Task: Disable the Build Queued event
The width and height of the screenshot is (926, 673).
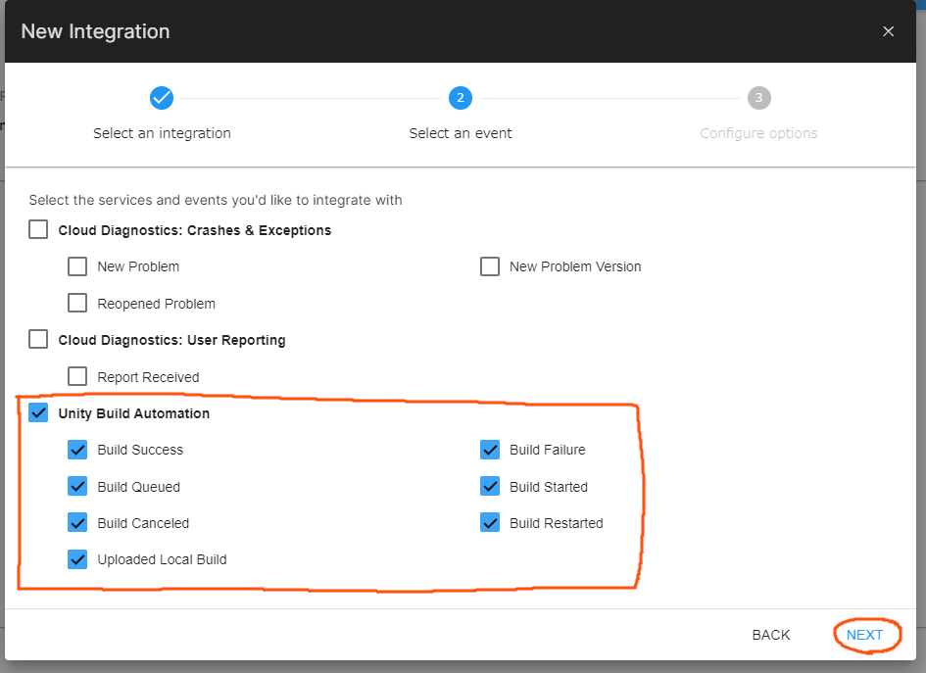Action: click(77, 486)
